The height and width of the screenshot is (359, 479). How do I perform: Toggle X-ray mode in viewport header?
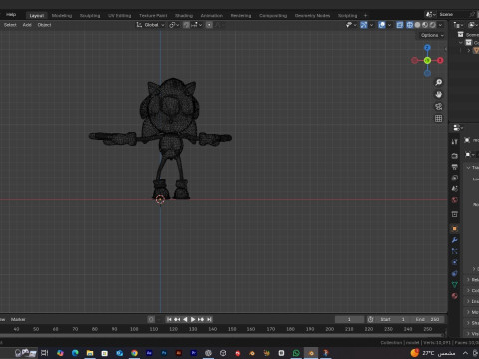[x=400, y=25]
